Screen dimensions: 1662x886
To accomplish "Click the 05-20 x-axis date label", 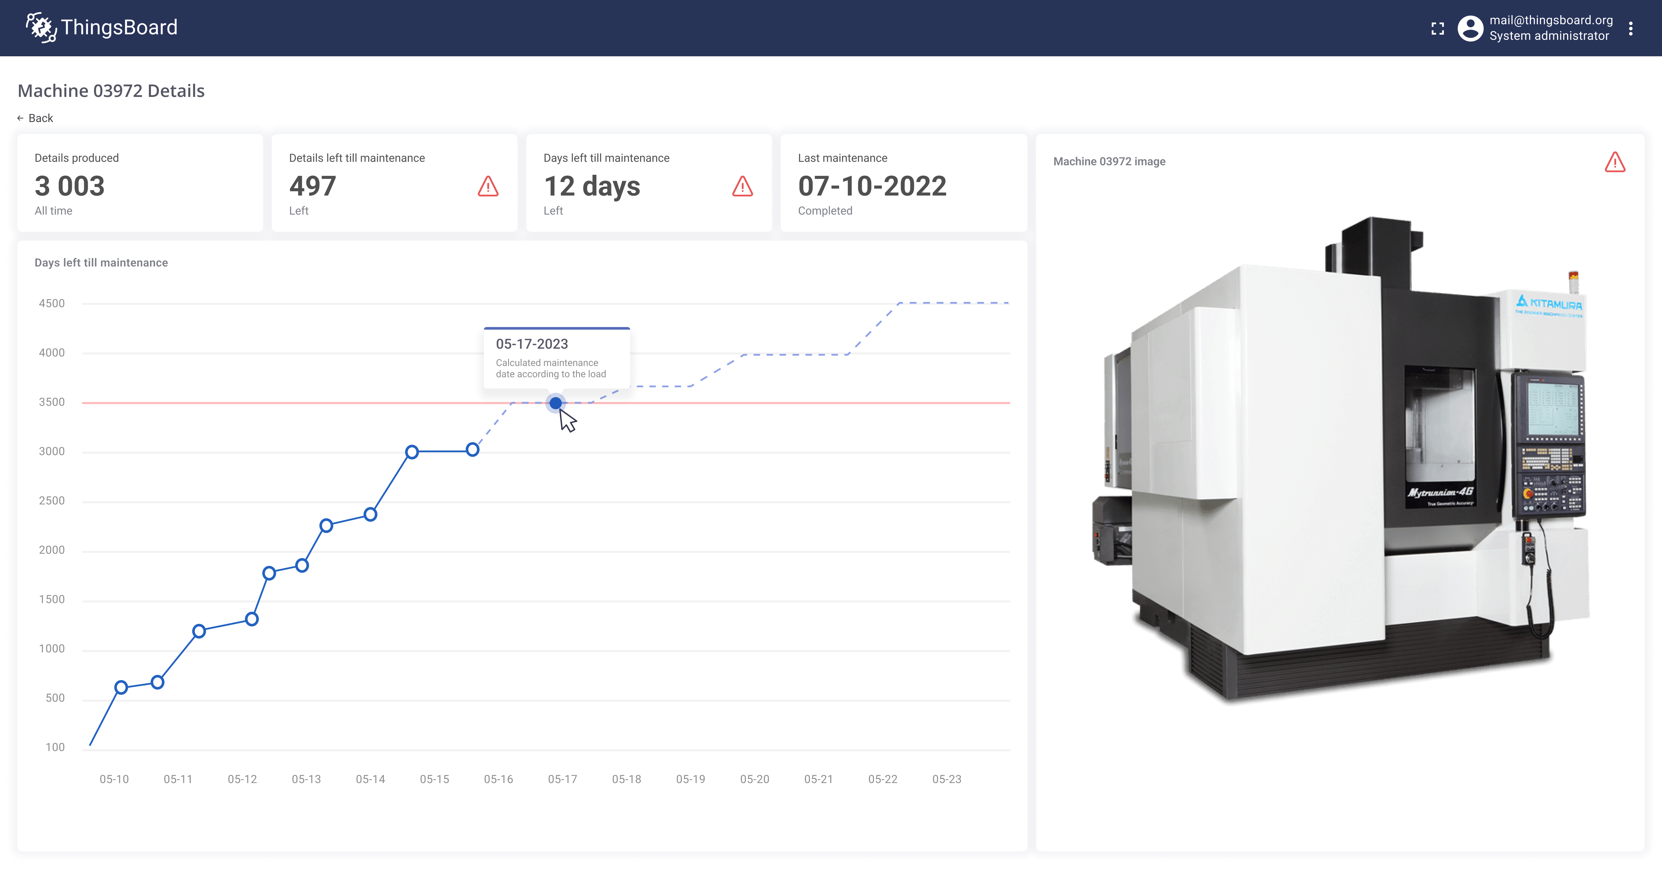I will pyautogui.click(x=754, y=779).
